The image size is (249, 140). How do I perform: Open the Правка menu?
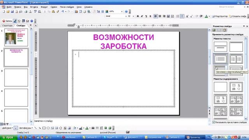pyautogui.click(x=18, y=7)
